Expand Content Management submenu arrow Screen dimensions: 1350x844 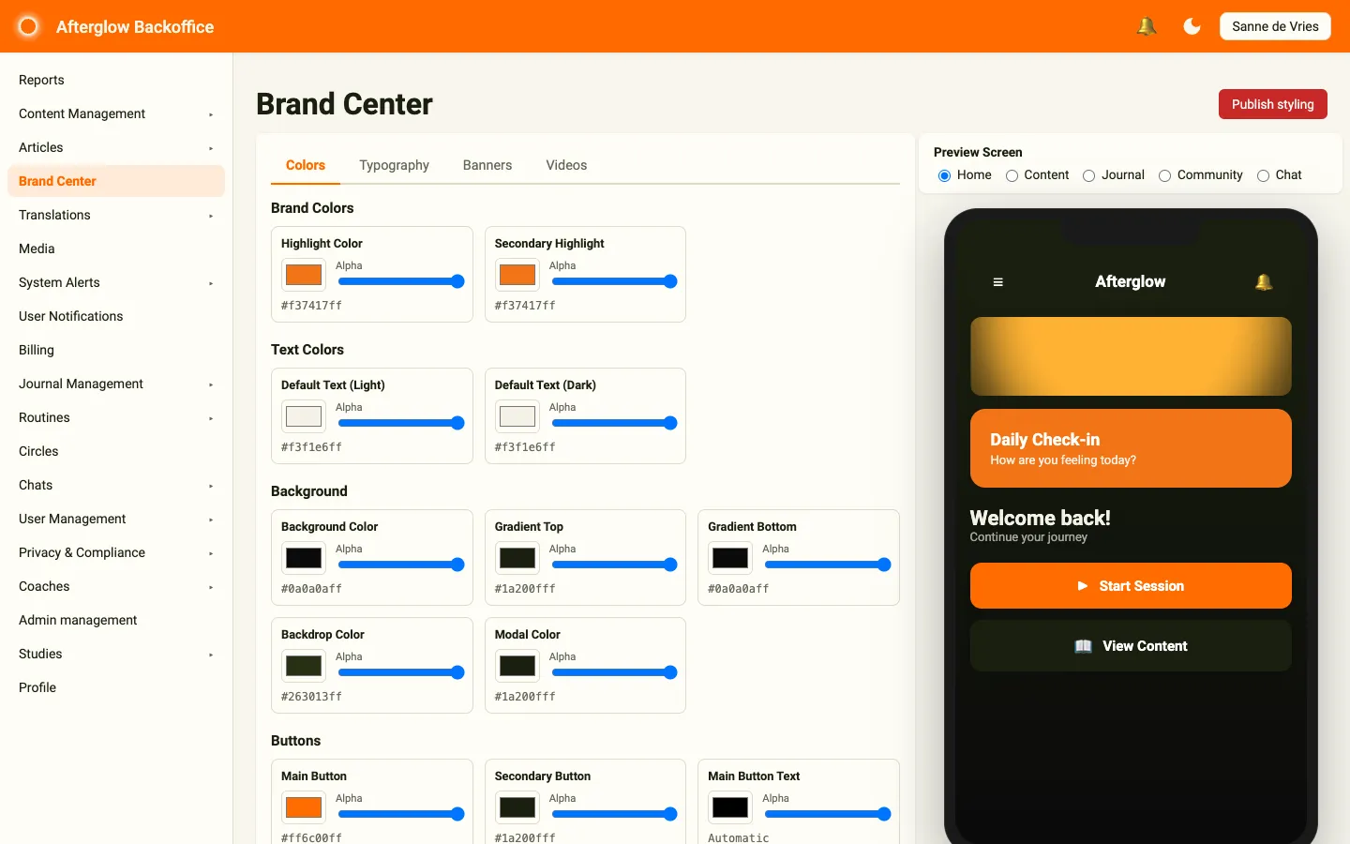[211, 114]
